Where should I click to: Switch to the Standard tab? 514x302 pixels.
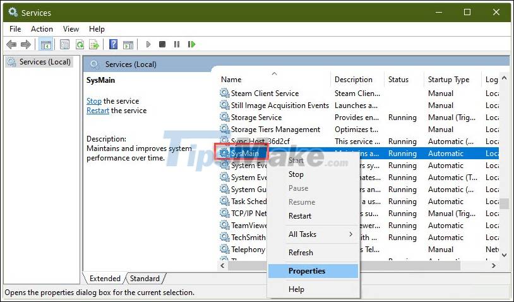(145, 279)
